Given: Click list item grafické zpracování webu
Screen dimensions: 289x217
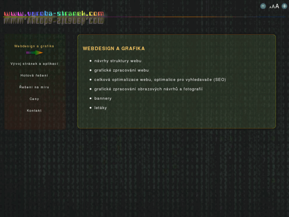Looking at the screenshot, I should point(122,70).
